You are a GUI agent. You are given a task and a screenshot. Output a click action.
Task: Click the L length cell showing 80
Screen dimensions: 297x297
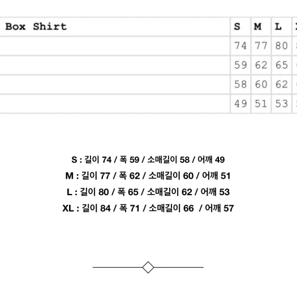point(282,46)
